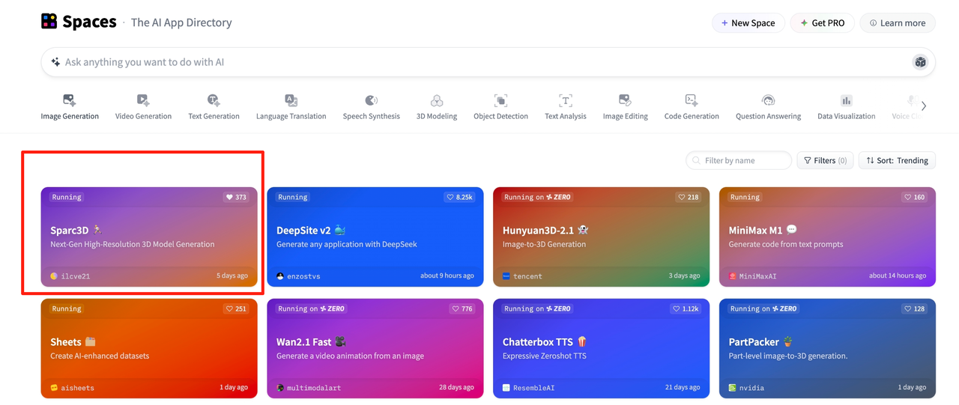The height and width of the screenshot is (405, 959).
Task: Choose the Object Detection category icon
Action: (500, 100)
